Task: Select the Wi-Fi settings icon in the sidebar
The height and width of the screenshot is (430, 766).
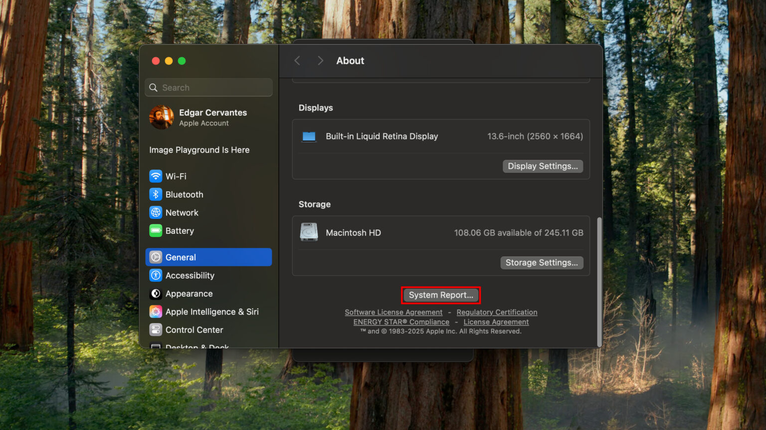Action: coord(156,176)
